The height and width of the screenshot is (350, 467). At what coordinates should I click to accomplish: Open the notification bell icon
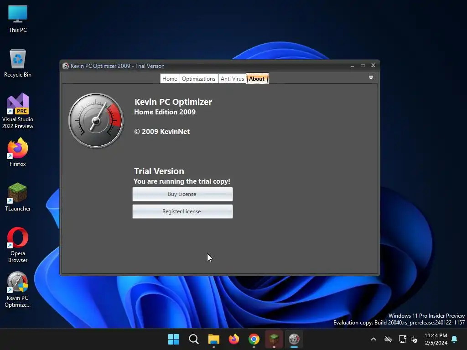coord(454,339)
